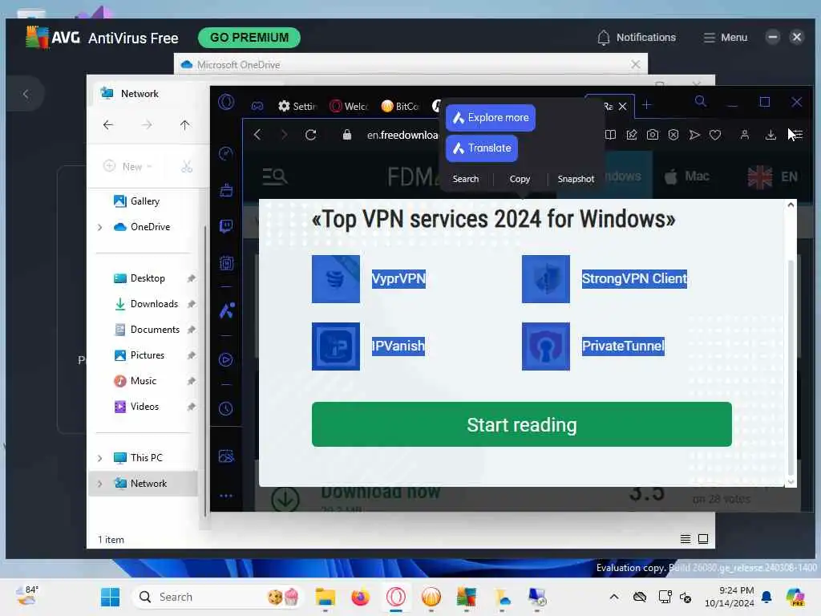Image resolution: width=821 pixels, height=616 pixels.
Task: Click the three-dots sidebar setup icon
Action: (x=225, y=496)
